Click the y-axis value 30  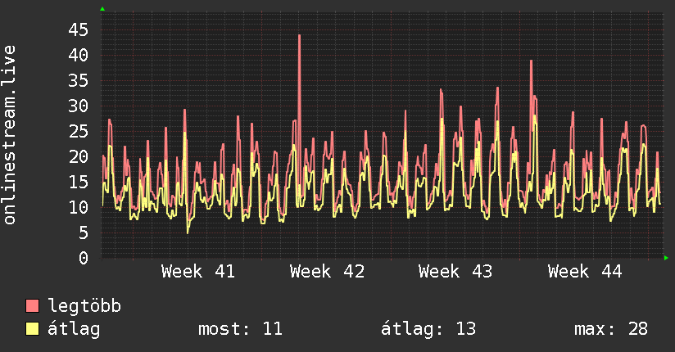(x=79, y=106)
